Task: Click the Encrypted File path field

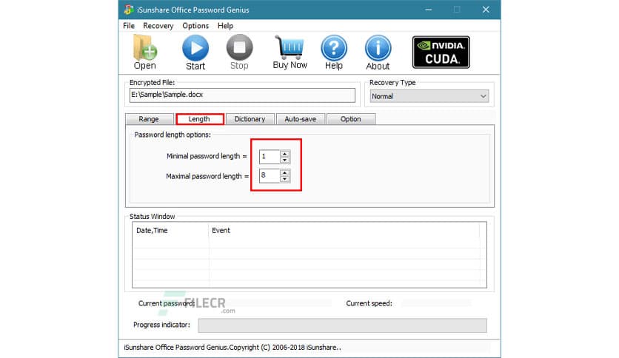Action: point(242,95)
